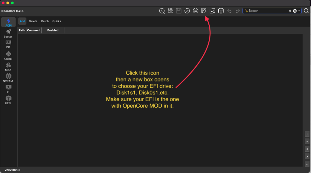Click the Enabled column header
The image size is (311, 173).
click(x=53, y=30)
